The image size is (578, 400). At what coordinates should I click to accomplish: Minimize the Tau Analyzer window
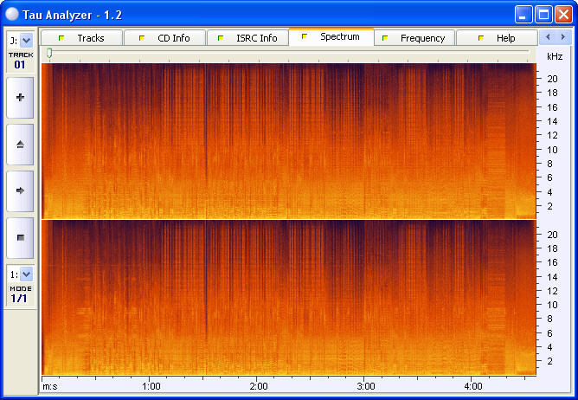pos(523,14)
